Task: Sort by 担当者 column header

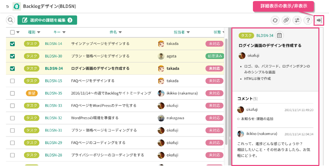Action: click(182, 32)
